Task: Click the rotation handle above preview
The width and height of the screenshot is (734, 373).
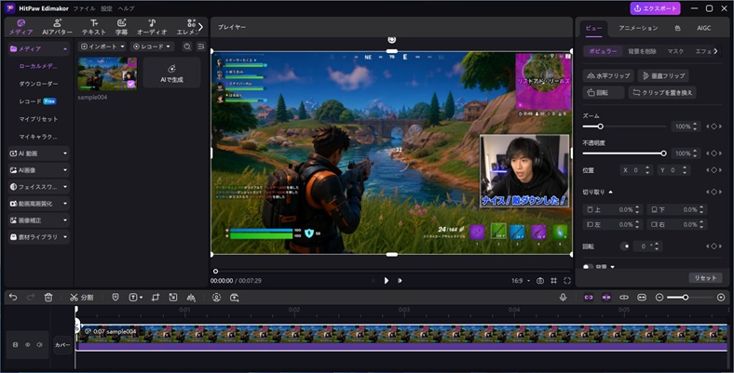Action: click(392, 40)
